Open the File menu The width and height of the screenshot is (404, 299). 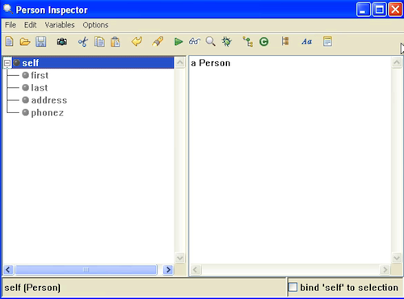[11, 25]
